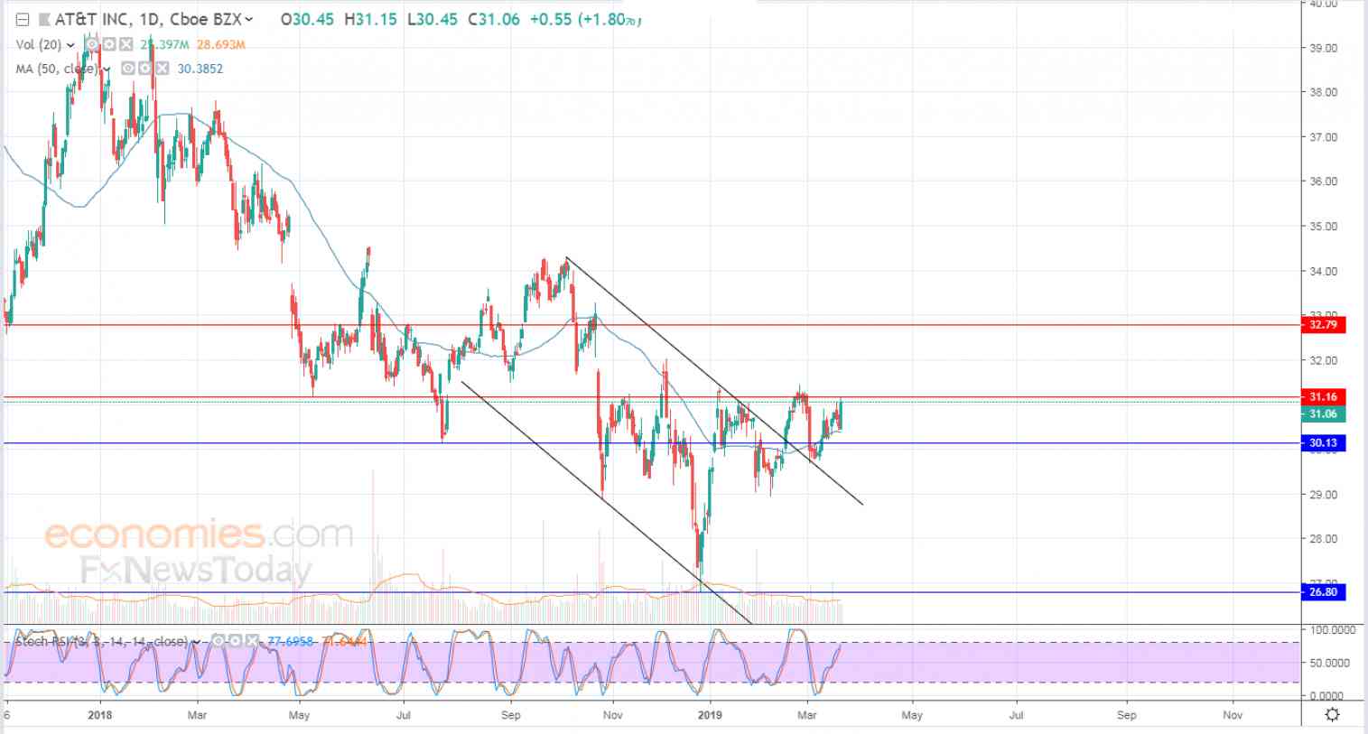This screenshot has width=1368, height=734.
Task: Hide the Stoch RSI indicator with eye icon
Action: pyautogui.click(x=218, y=641)
